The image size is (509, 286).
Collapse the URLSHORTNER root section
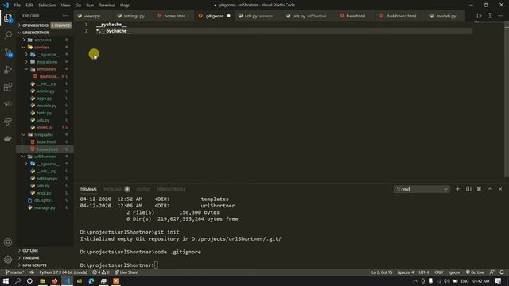(35, 33)
